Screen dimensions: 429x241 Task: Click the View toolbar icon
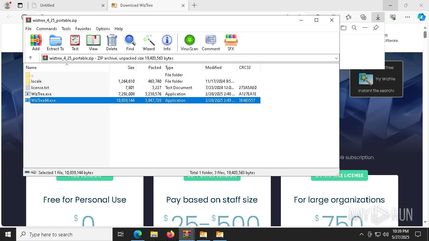click(93, 43)
